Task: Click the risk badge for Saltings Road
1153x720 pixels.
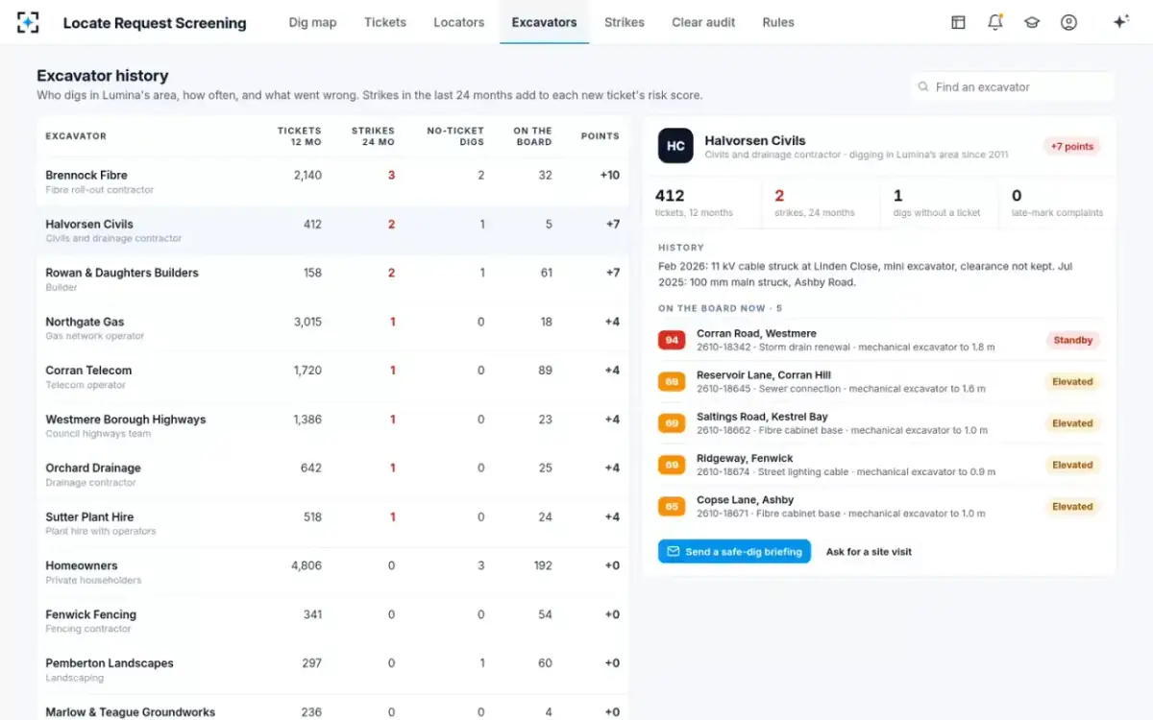Action: click(x=671, y=423)
